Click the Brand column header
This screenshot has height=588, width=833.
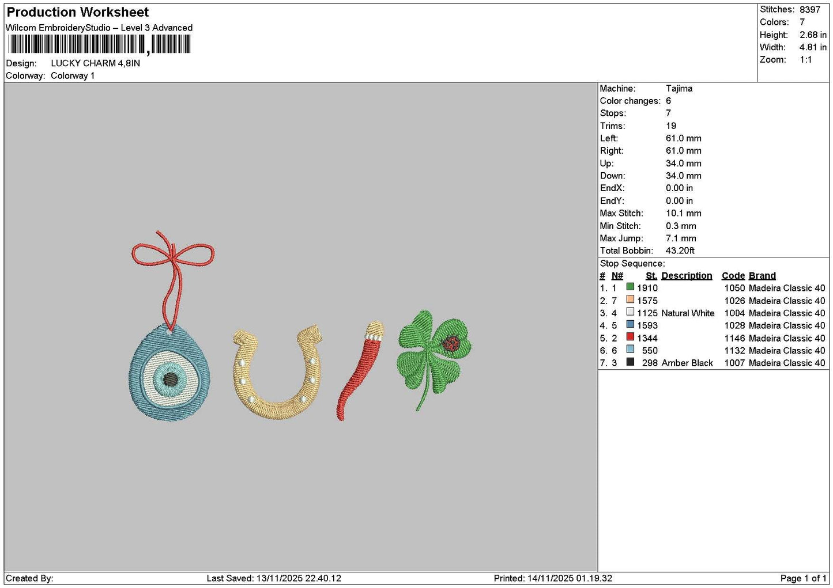coord(762,276)
